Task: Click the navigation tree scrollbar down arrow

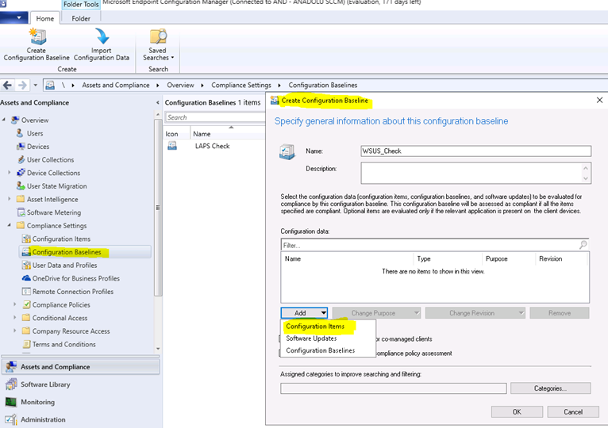Action: 158,349
